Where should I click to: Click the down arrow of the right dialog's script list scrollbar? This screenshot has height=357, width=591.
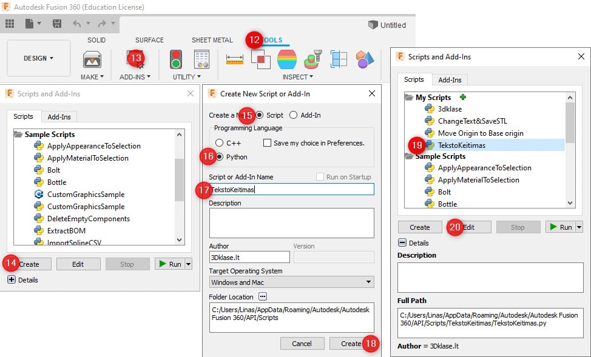570,203
